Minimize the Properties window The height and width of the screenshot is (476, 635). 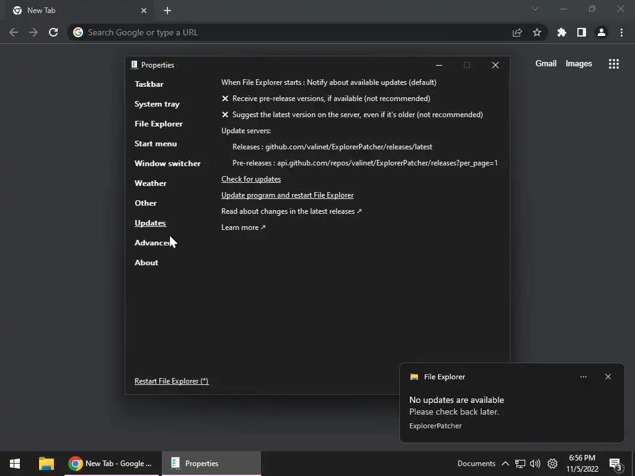click(x=439, y=65)
